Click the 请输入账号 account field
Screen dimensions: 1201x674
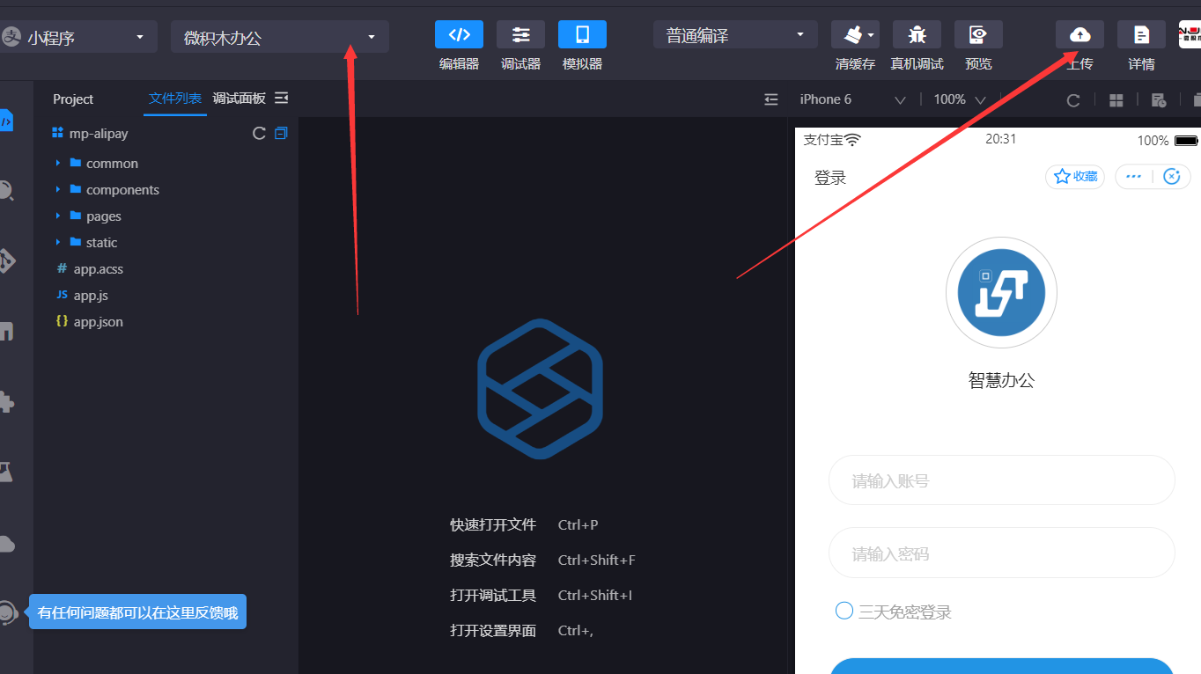coord(1002,480)
